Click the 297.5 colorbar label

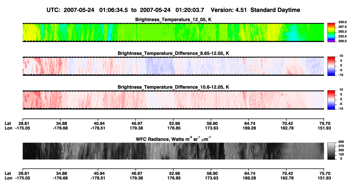pyautogui.click(x=343, y=27)
